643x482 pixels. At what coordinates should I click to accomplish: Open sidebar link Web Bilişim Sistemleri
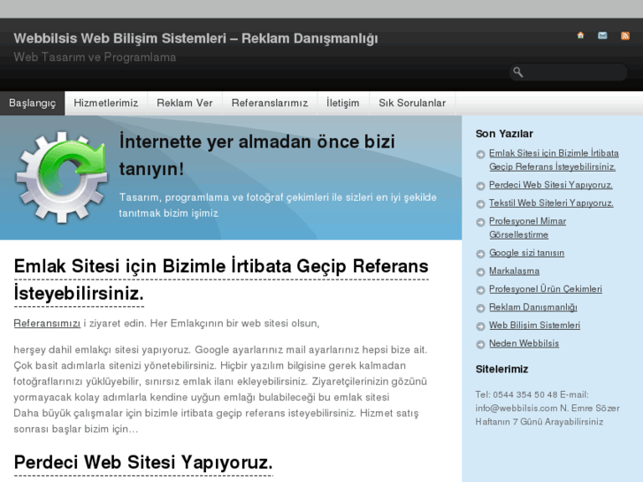click(535, 325)
